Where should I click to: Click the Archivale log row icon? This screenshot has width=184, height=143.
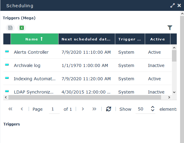7,65
